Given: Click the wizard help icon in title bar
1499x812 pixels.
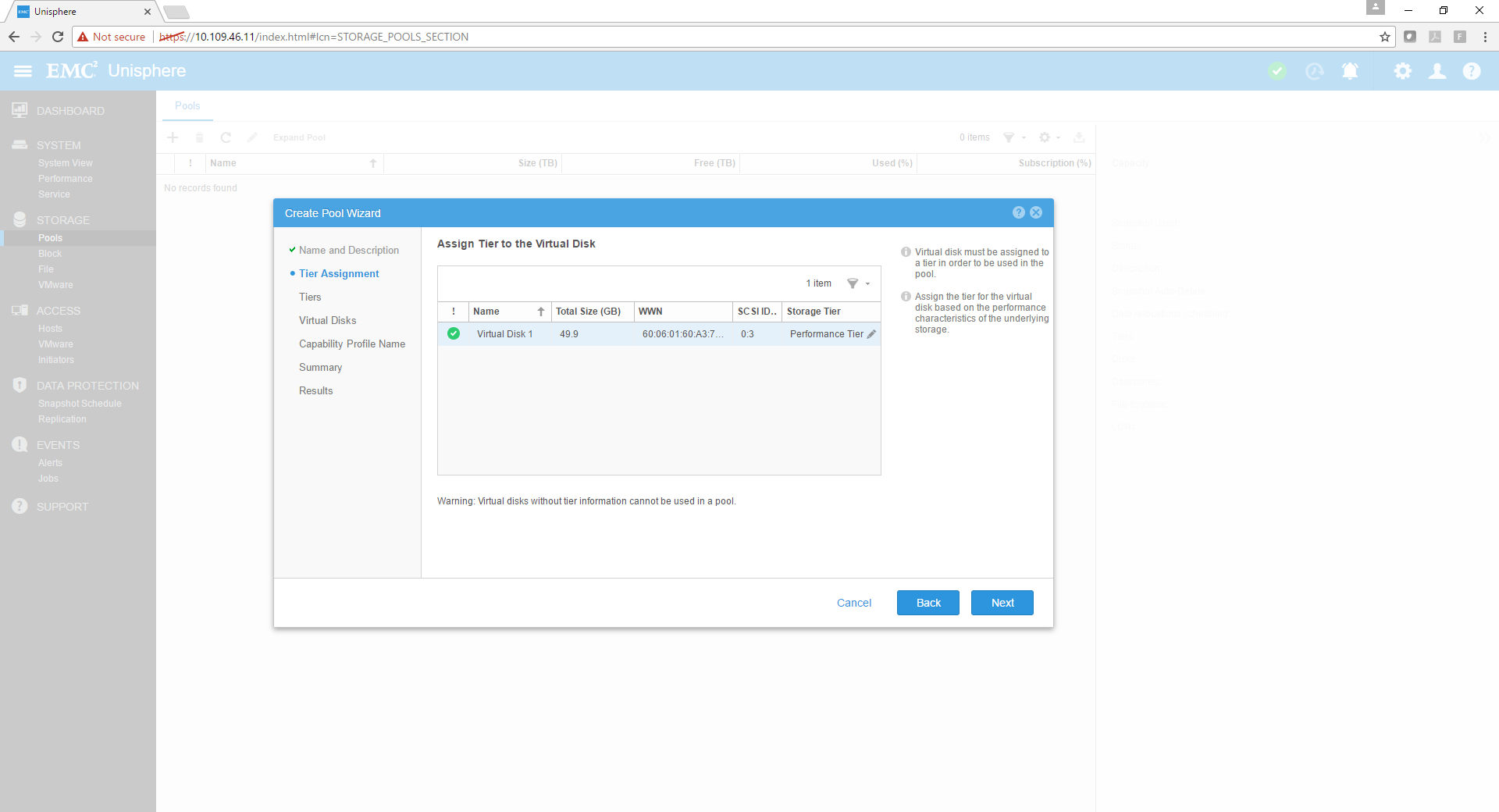Looking at the screenshot, I should coord(1018,212).
